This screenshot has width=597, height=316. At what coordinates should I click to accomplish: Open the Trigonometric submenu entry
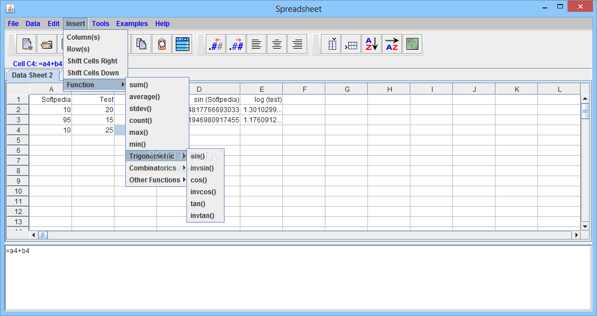click(x=156, y=156)
